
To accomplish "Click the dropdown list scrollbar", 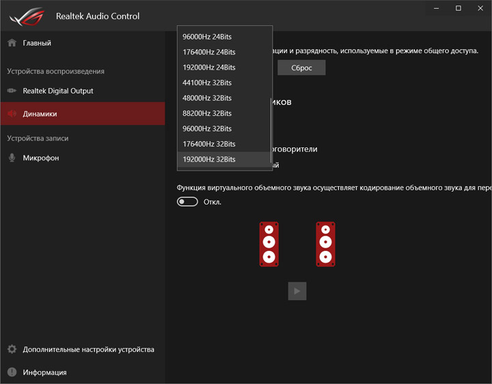I will click(271, 130).
